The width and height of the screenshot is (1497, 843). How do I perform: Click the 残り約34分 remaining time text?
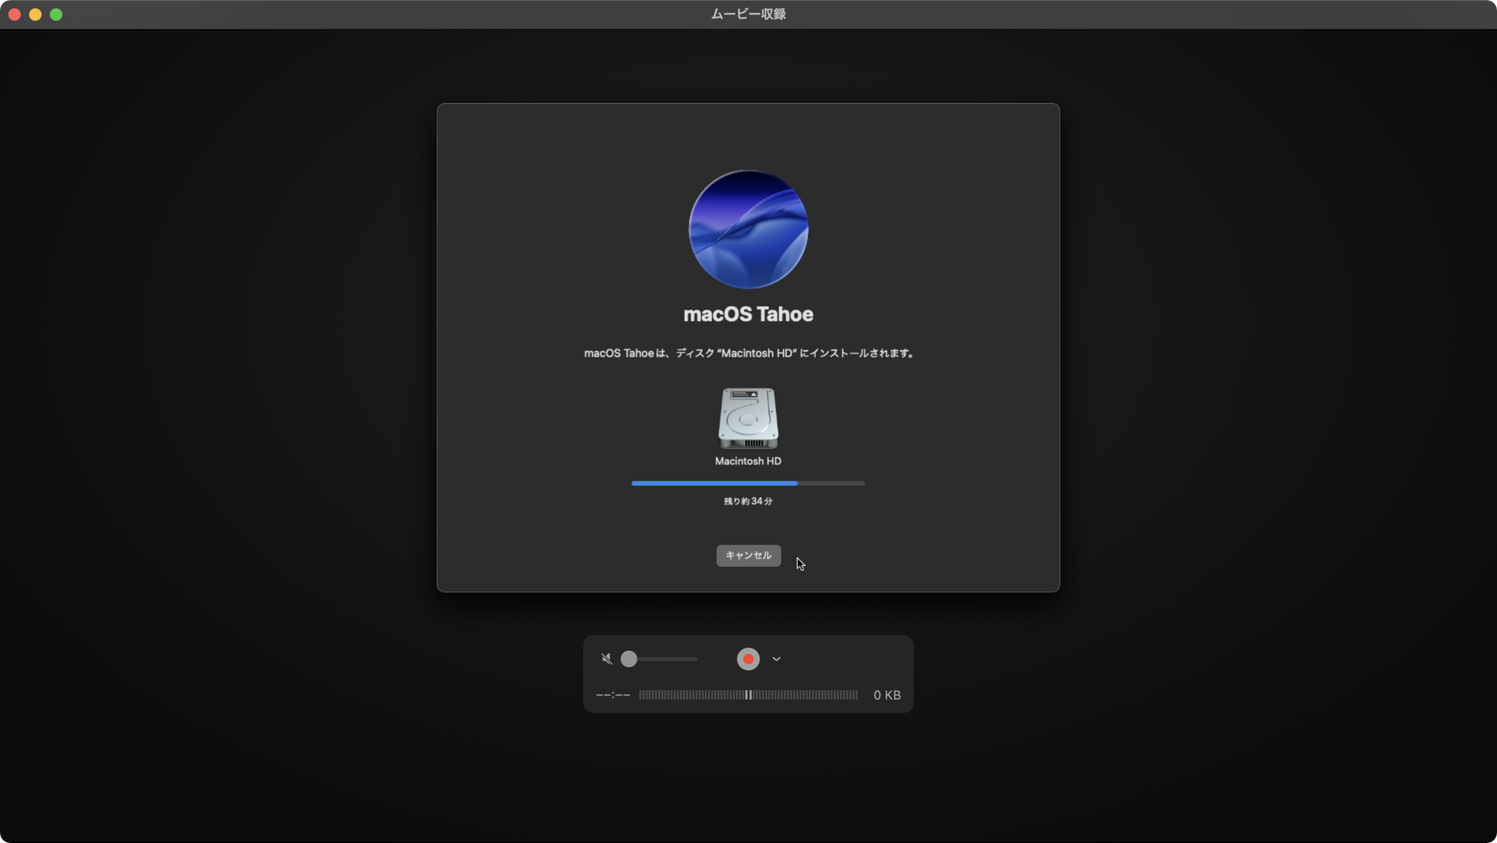pos(748,501)
